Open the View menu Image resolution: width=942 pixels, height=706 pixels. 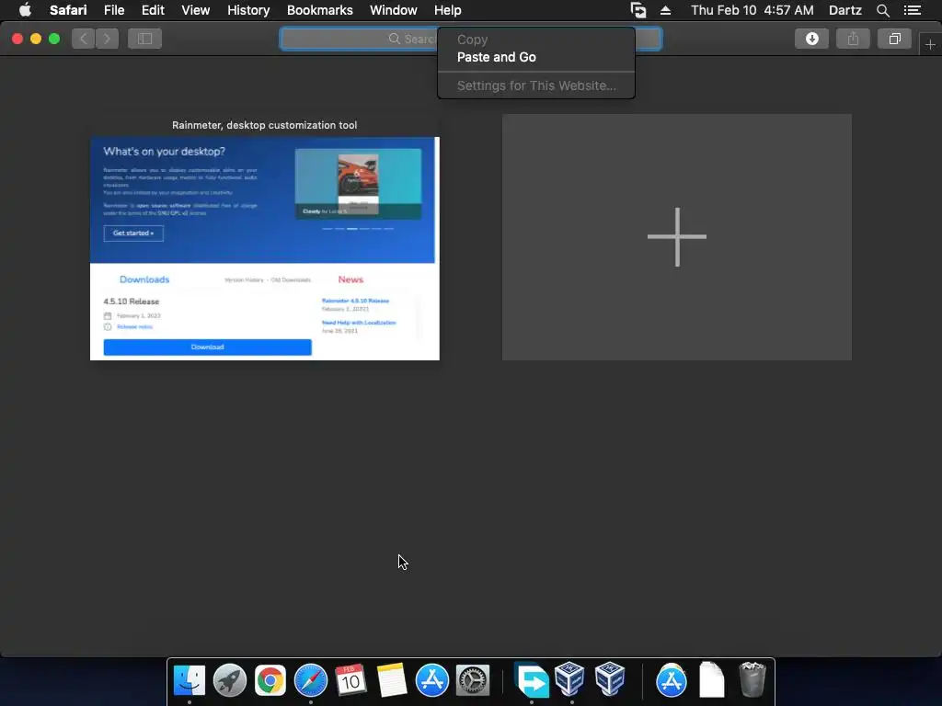click(196, 10)
